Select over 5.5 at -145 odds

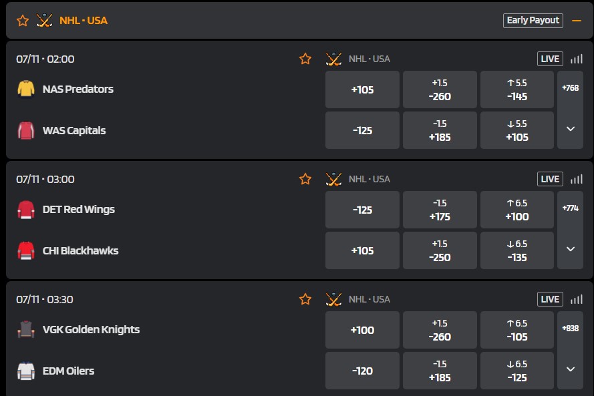(517, 89)
